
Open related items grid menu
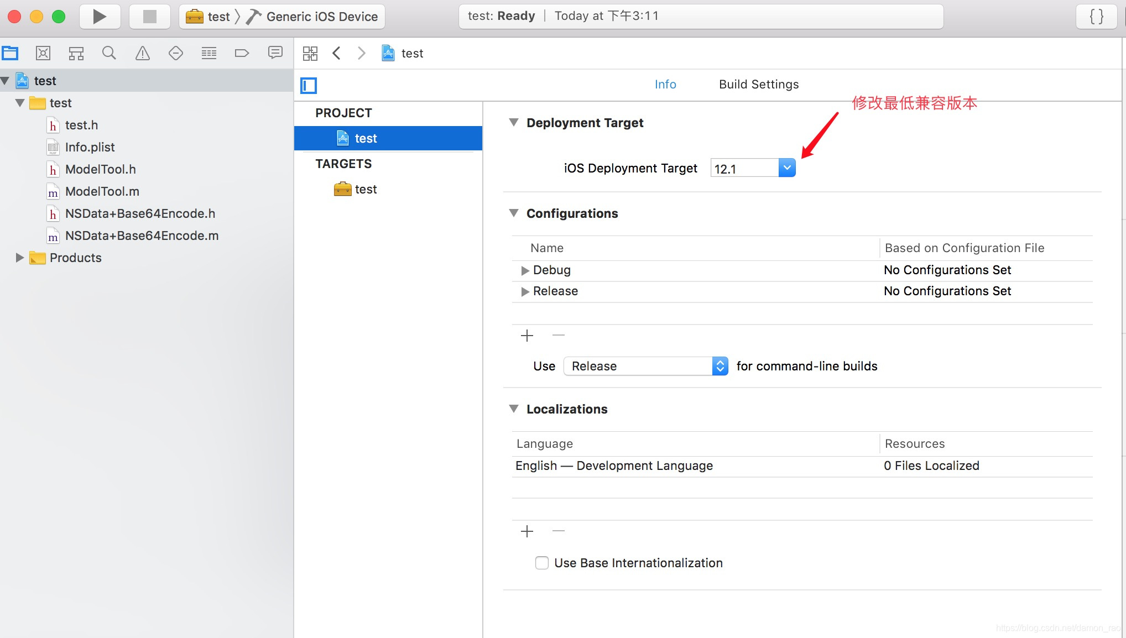310,53
